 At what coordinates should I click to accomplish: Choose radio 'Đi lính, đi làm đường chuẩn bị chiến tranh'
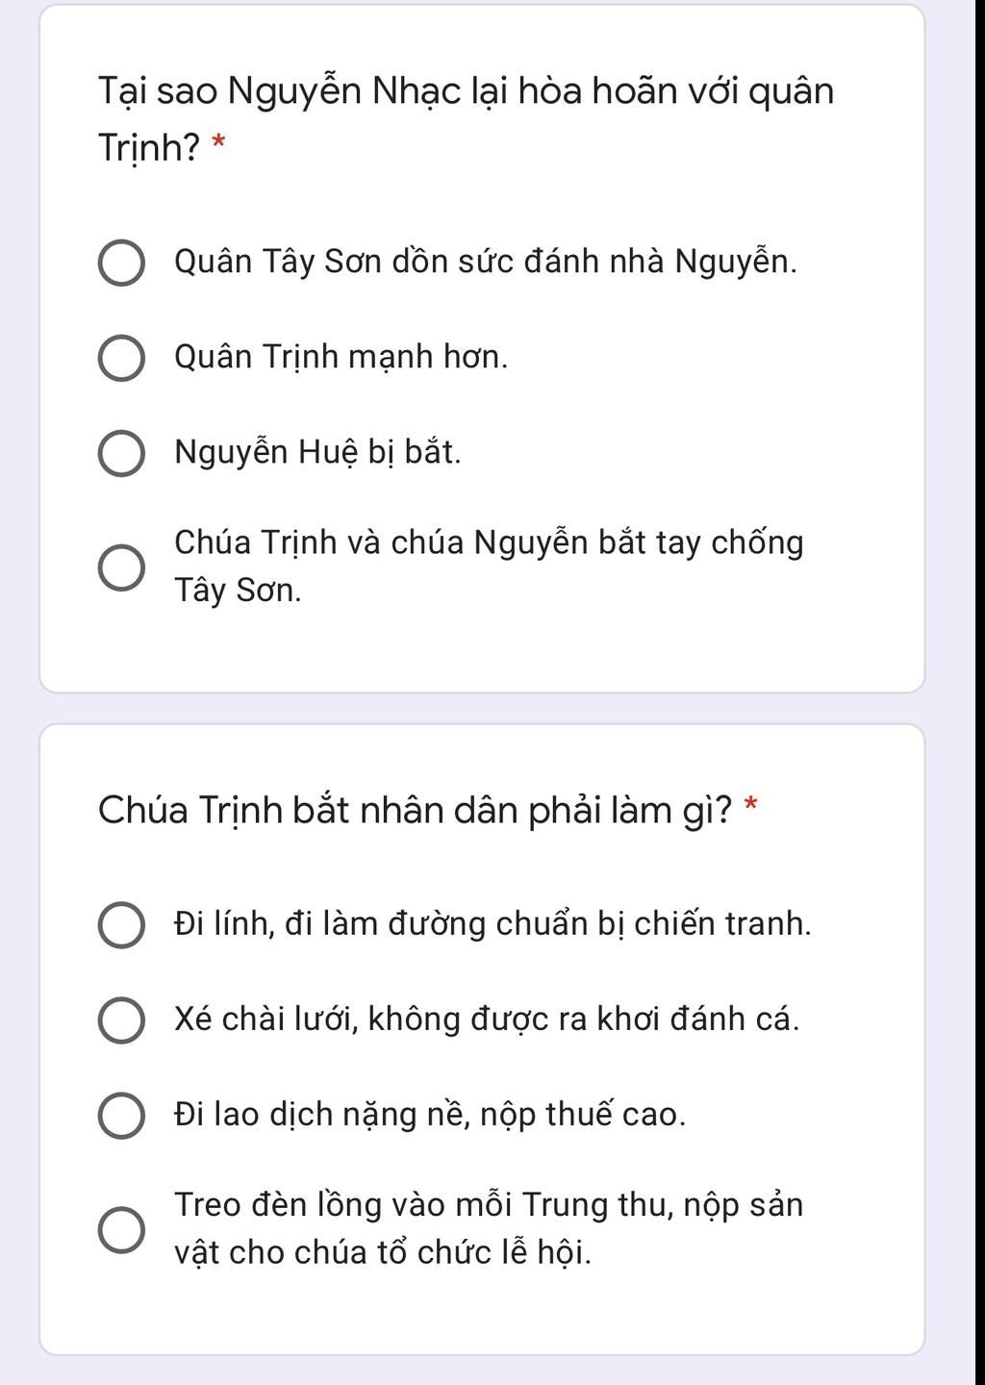(122, 925)
